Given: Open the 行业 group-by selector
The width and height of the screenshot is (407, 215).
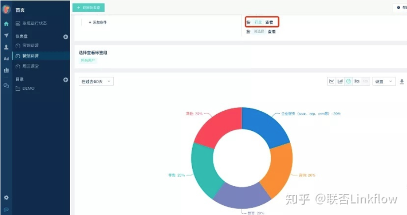Looking at the screenshot, I should [x=258, y=22].
